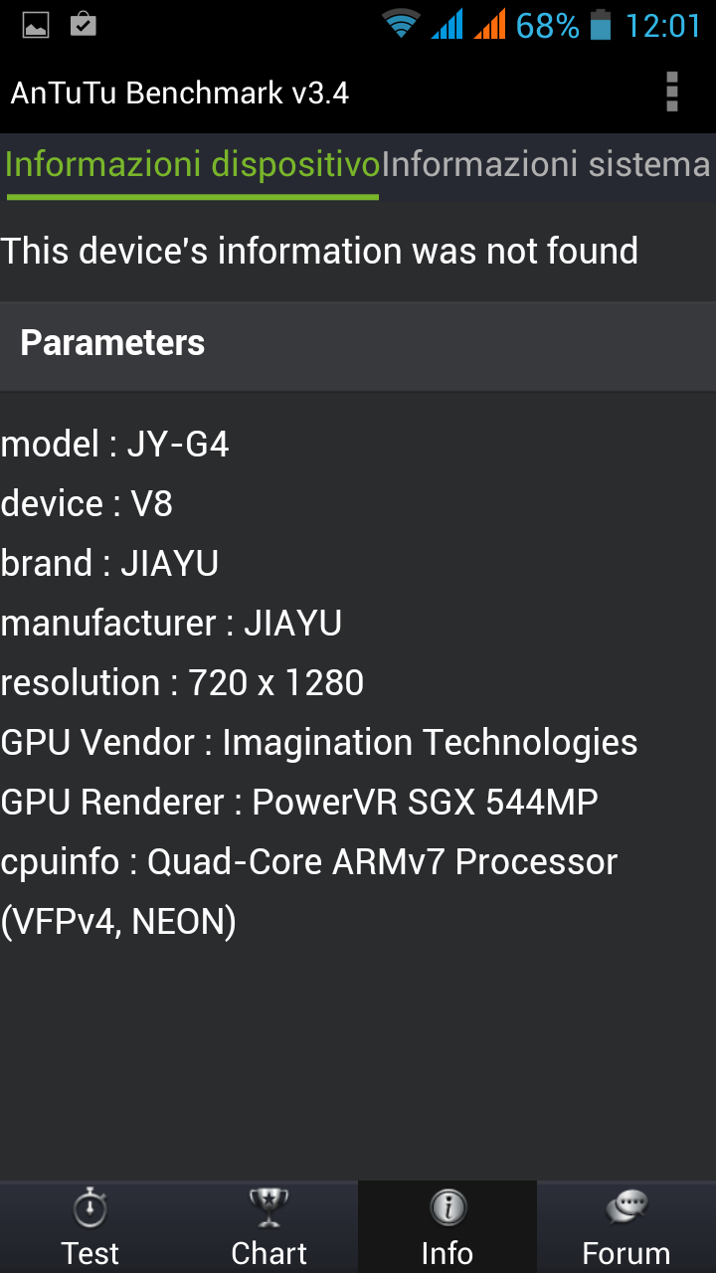Tap the Forum speech bubble icon

coord(626,1208)
